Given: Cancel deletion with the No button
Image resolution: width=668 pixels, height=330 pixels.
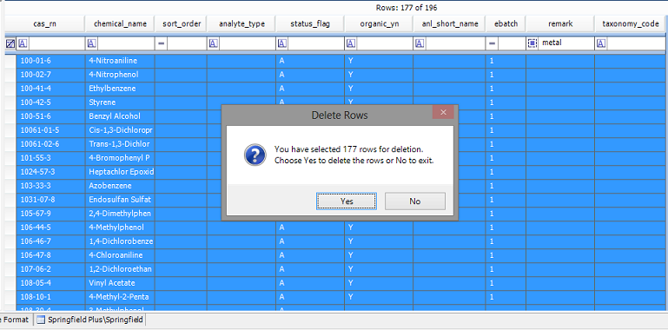Looking at the screenshot, I should (415, 201).
